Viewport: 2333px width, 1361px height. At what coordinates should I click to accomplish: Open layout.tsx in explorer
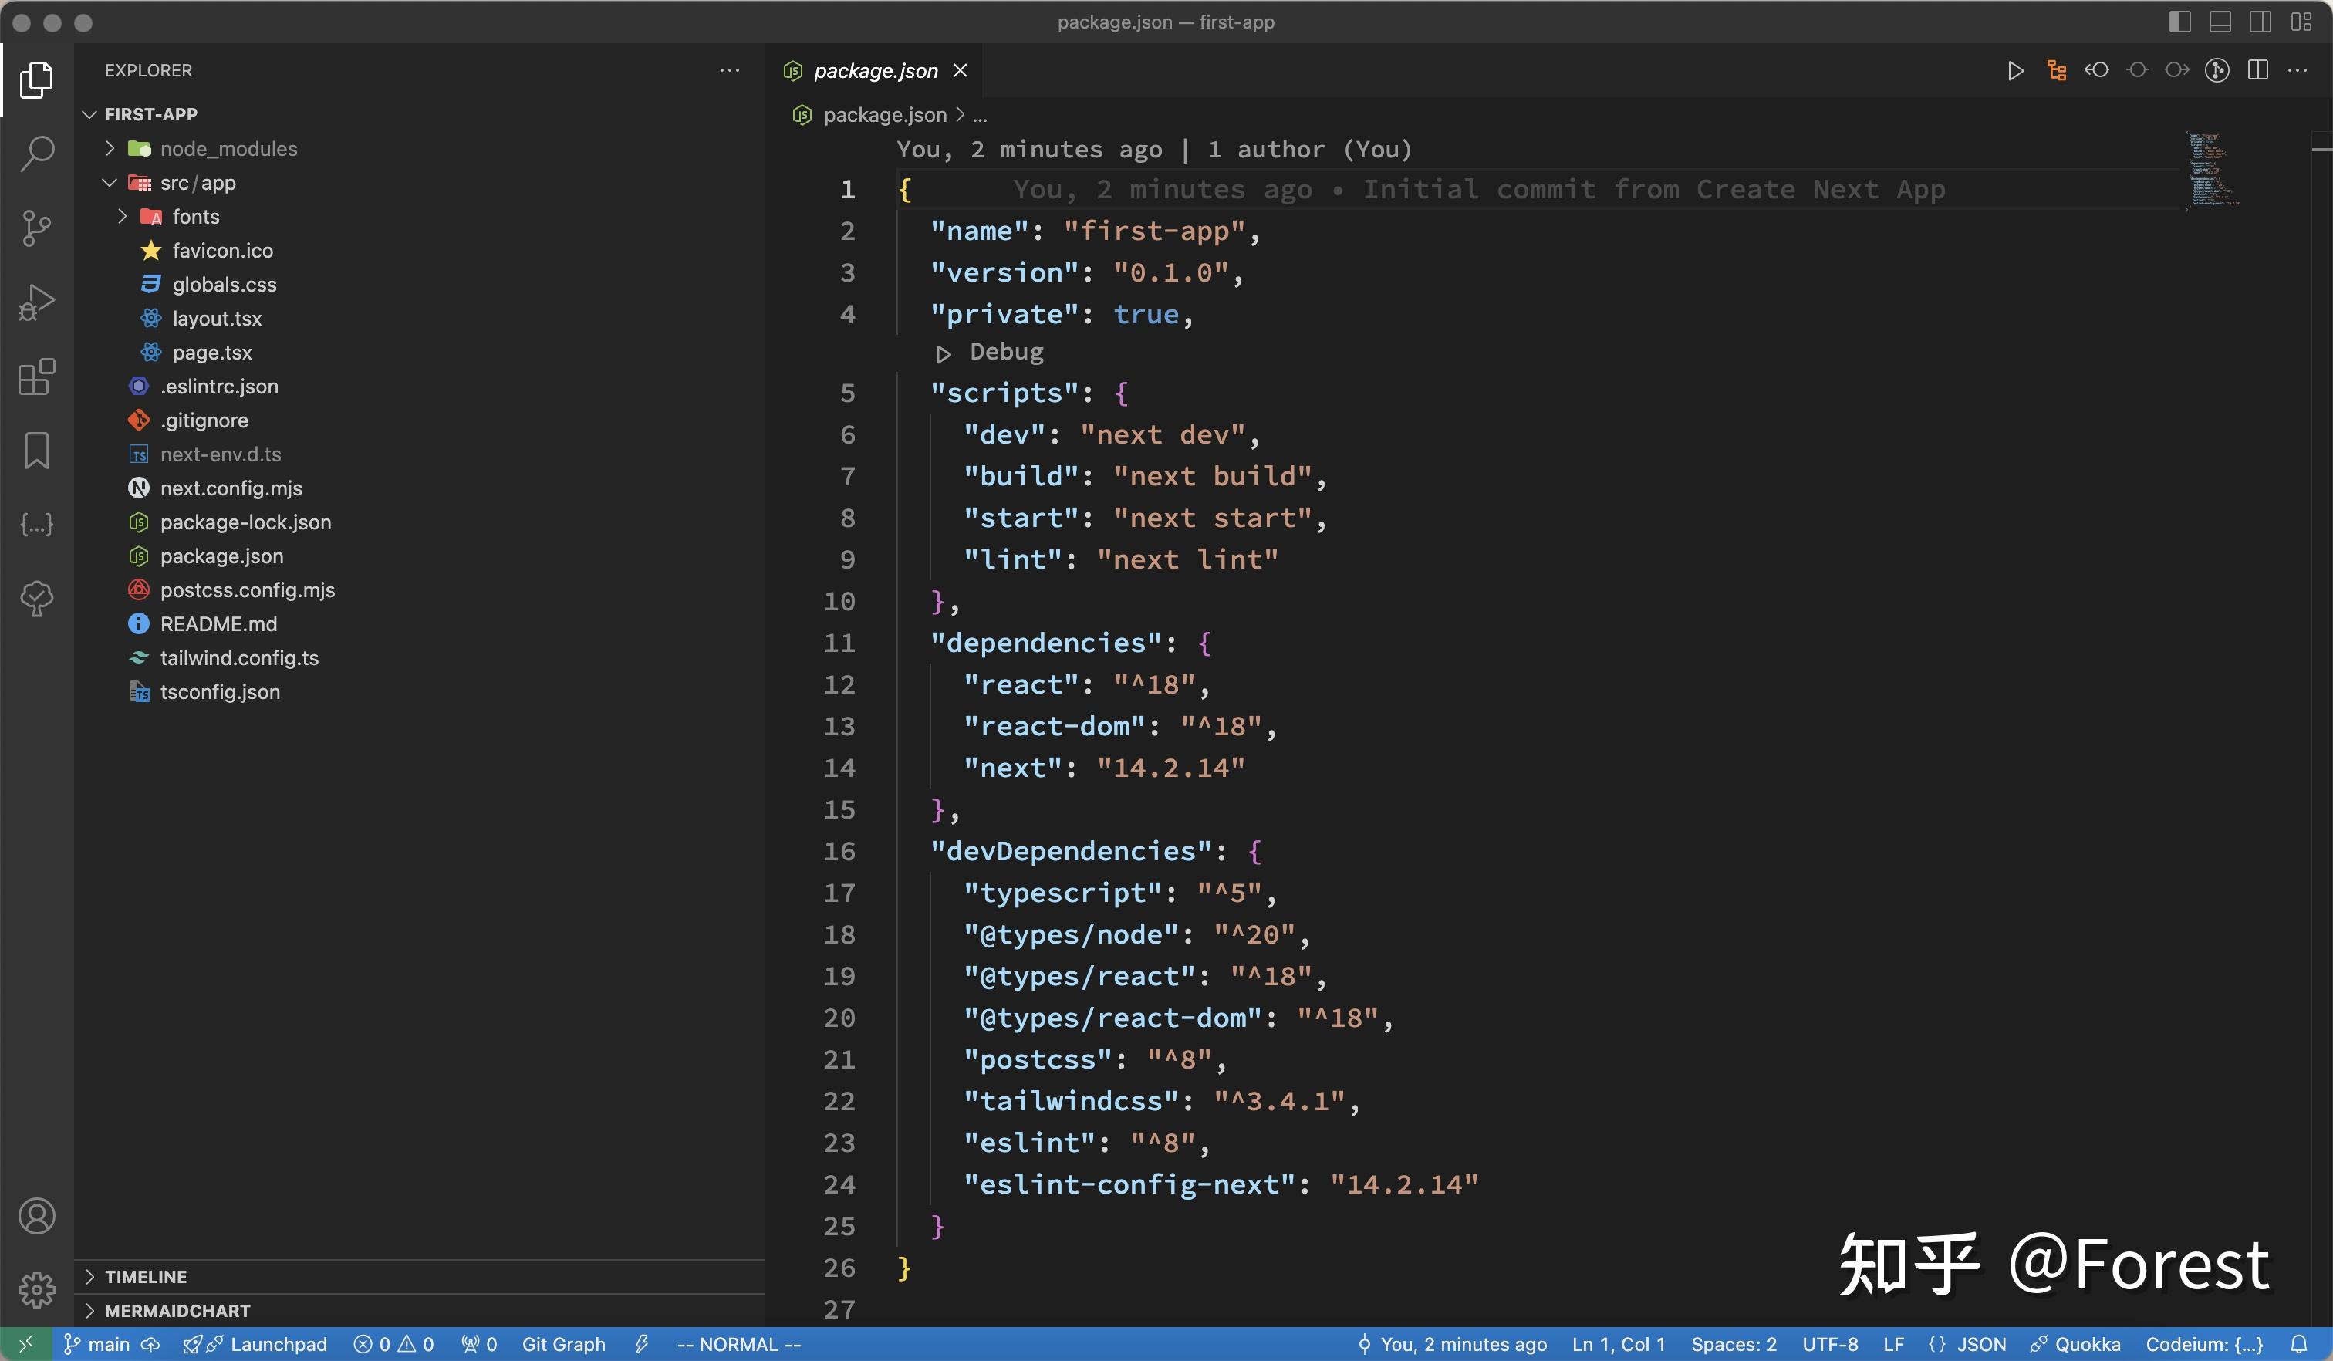point(217,319)
